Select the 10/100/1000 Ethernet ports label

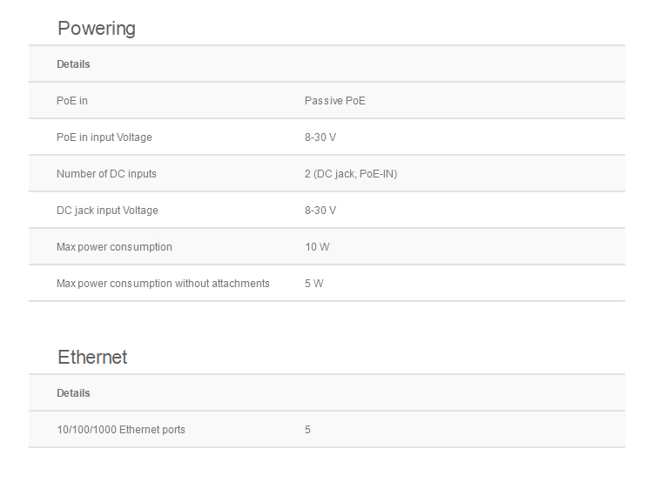pyautogui.click(x=121, y=430)
